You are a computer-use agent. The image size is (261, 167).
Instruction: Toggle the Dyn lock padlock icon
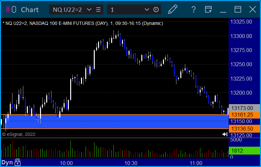[17, 162]
